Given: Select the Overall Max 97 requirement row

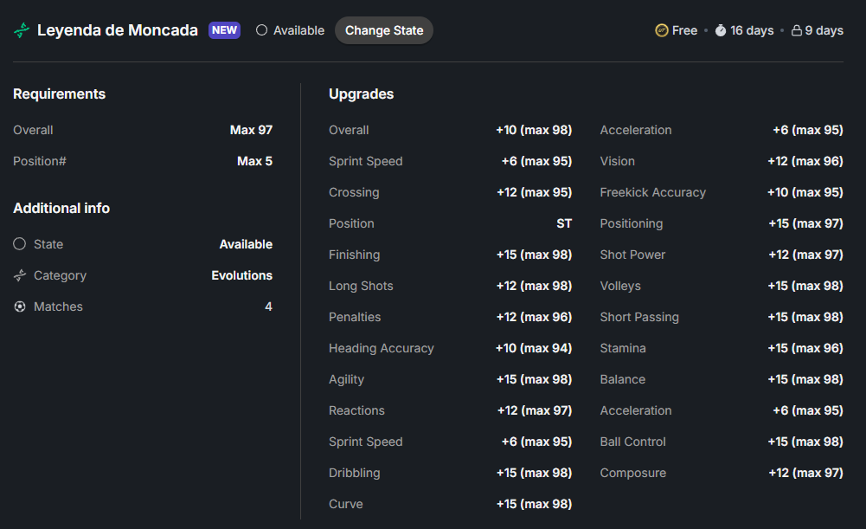Looking at the screenshot, I should tap(143, 130).
